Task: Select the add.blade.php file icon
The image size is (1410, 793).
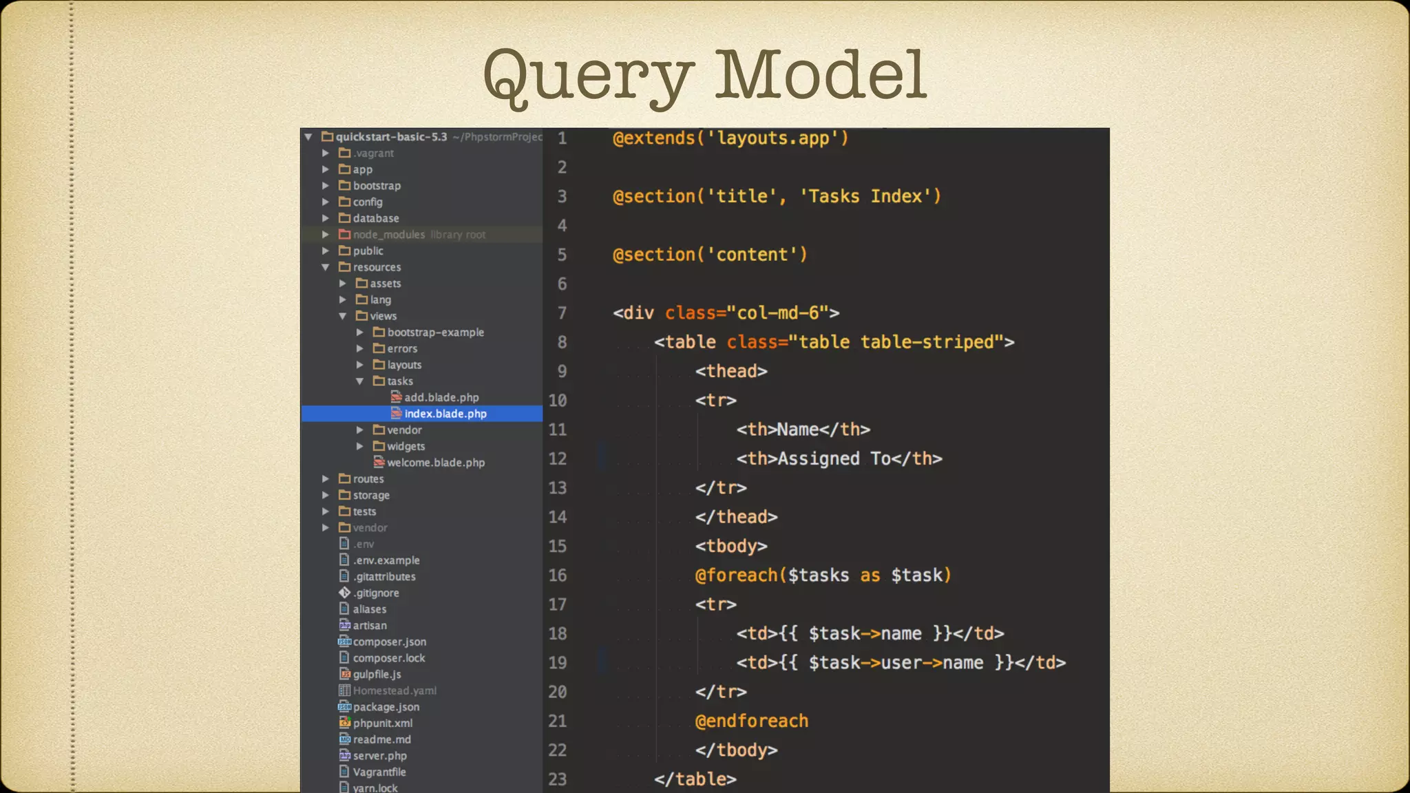Action: coord(396,397)
